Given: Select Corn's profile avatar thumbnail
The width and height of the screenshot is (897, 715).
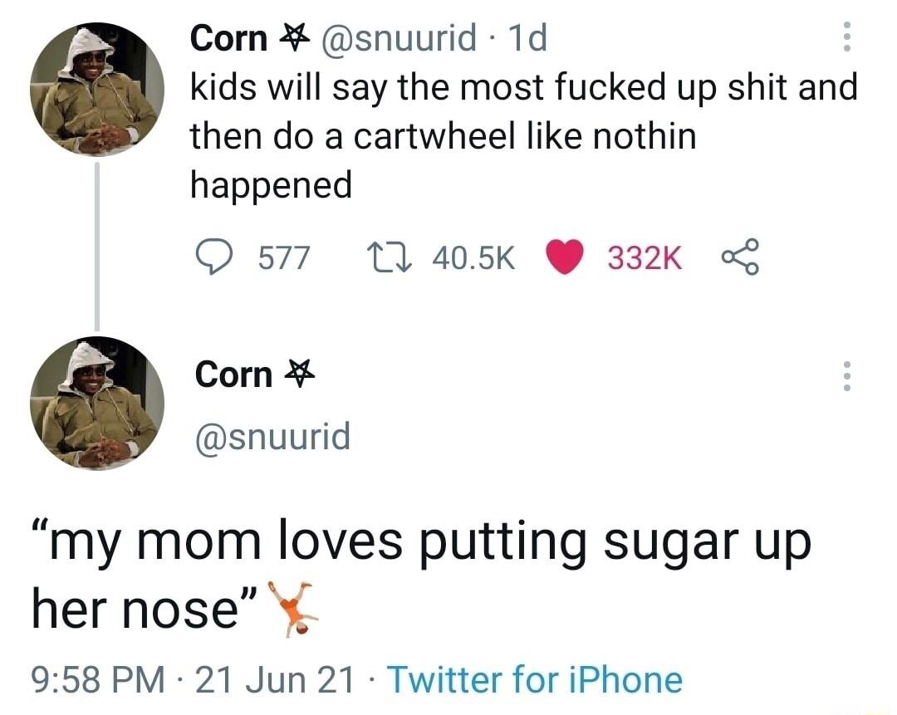Looking at the screenshot, I should click(x=98, y=404).
